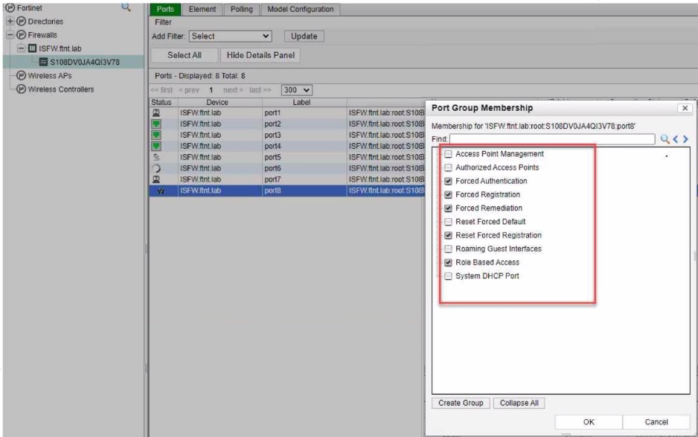Click the search magnifier icon beside Fortinet
Viewport: 698px width, 437px height.
pyautogui.click(x=125, y=9)
